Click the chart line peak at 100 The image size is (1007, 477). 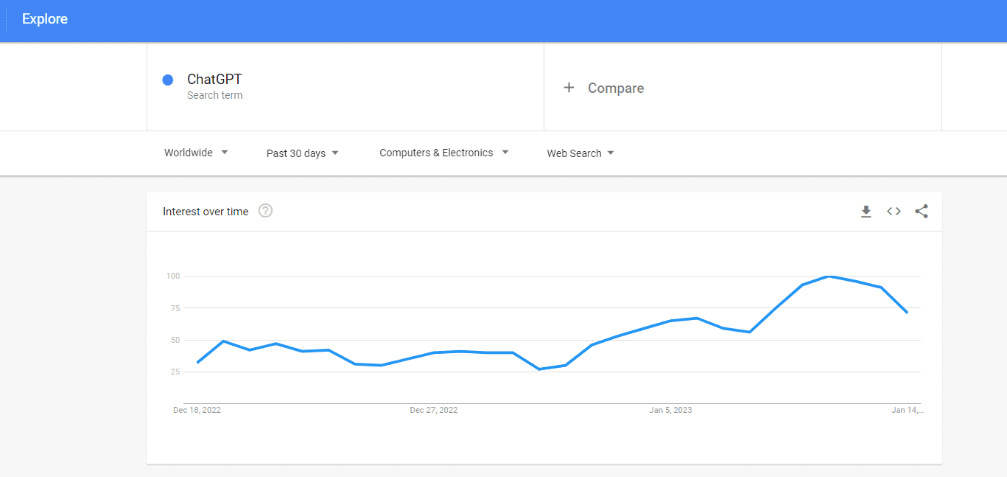[x=829, y=276]
